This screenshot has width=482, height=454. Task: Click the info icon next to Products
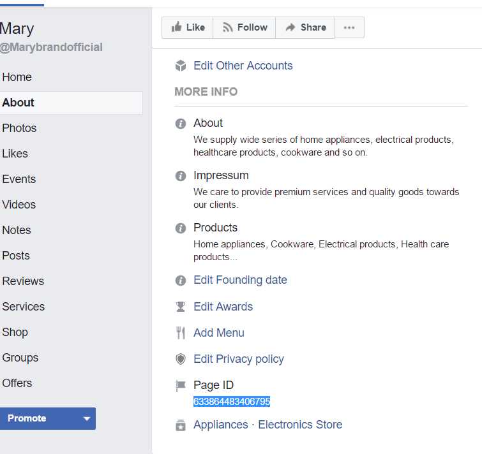click(181, 228)
